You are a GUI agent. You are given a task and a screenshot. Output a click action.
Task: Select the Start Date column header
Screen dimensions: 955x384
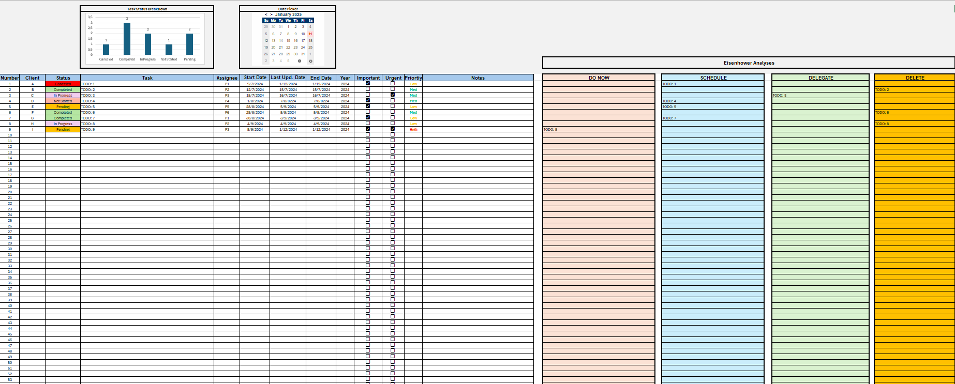(x=255, y=78)
